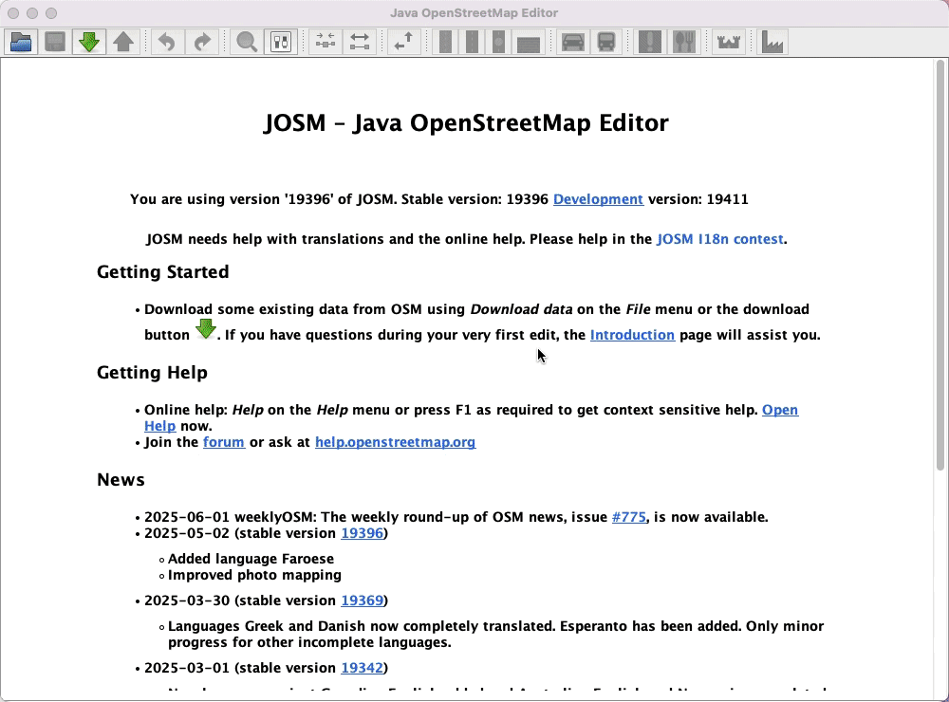Viewport: 949px width, 702px height.
Task: Click the Redo icon
Action: point(201,41)
